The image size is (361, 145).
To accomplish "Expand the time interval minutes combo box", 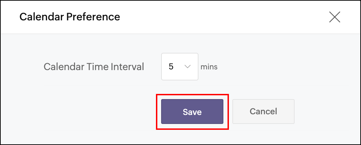I will click(180, 67).
